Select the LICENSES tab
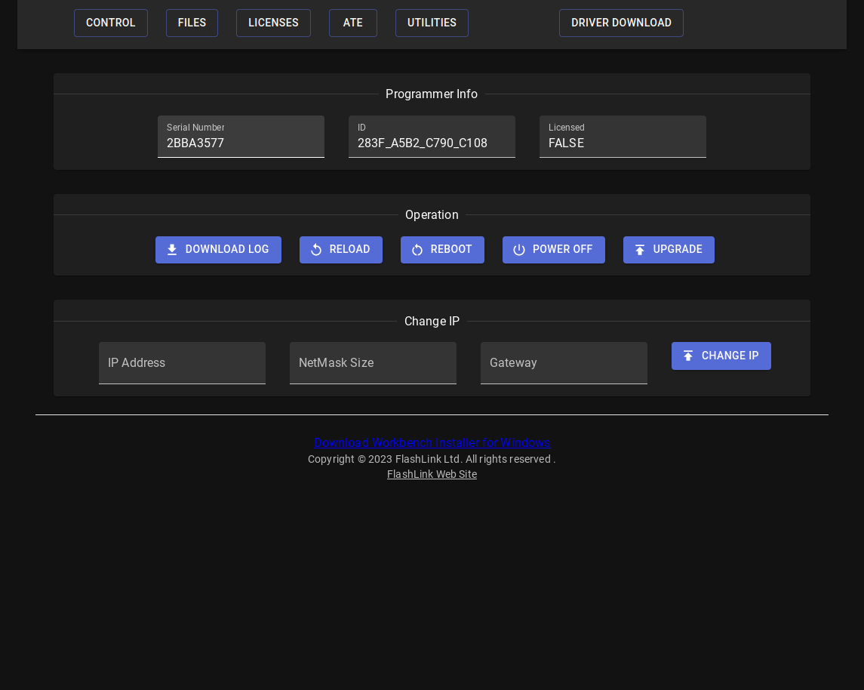Image resolution: width=864 pixels, height=690 pixels. tap(273, 23)
